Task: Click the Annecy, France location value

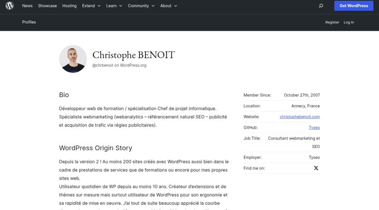Action: tap(305, 106)
